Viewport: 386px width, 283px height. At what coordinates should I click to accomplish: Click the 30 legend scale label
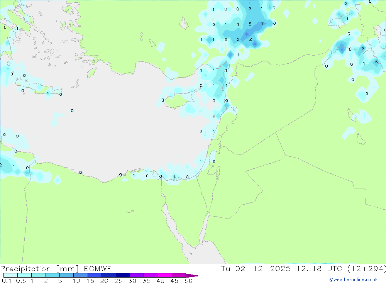coord(132,281)
